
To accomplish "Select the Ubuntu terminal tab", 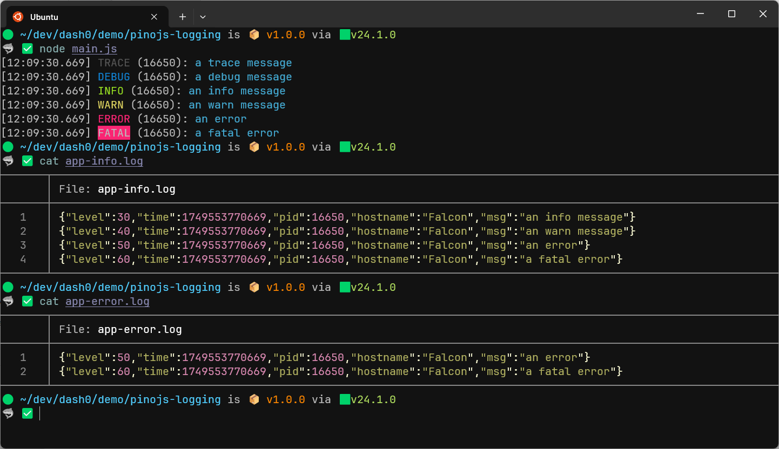I will coord(87,17).
